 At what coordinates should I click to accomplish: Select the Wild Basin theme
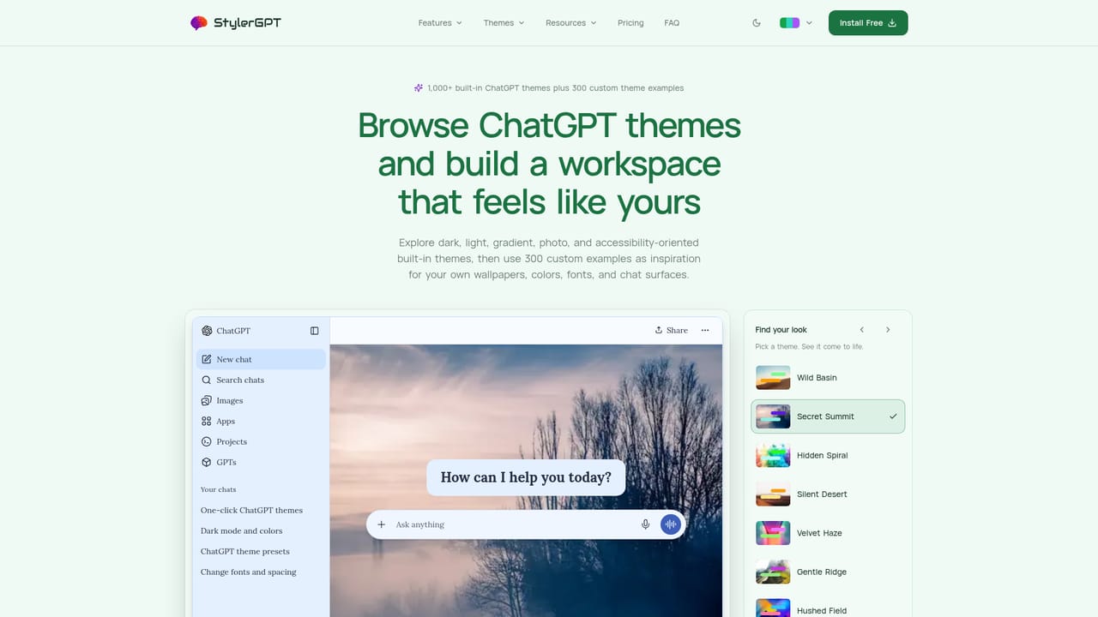[x=828, y=378]
